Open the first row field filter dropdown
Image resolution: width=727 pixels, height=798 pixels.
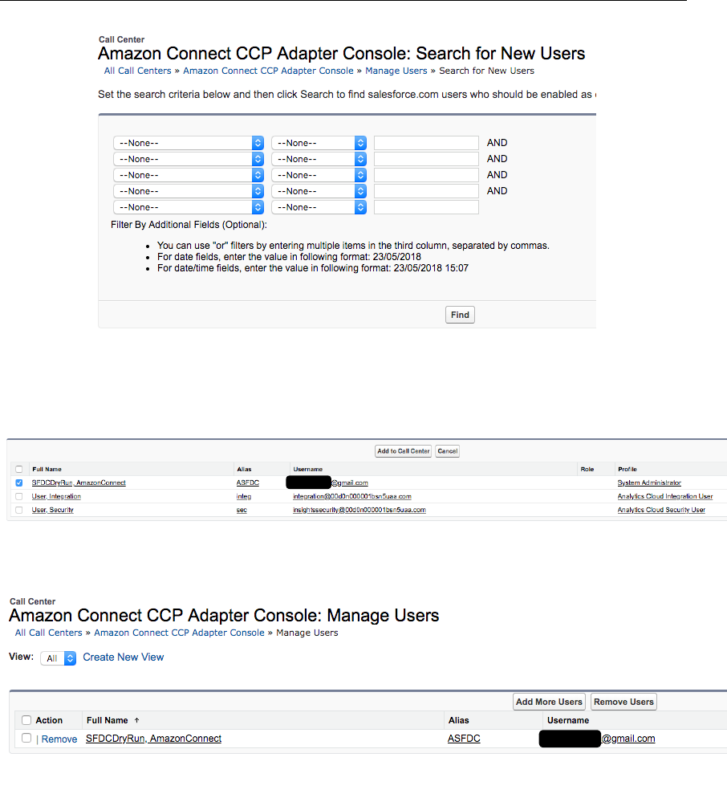coord(189,143)
